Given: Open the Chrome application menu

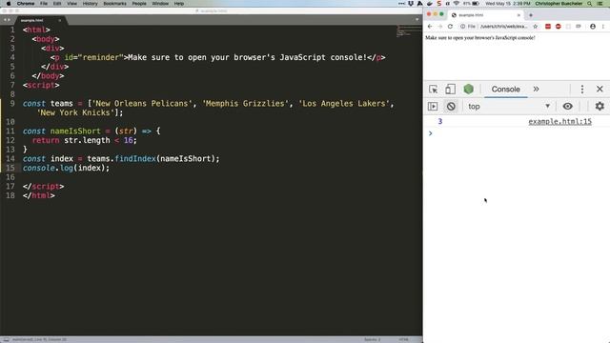Looking at the screenshot, I should click(x=26, y=4).
